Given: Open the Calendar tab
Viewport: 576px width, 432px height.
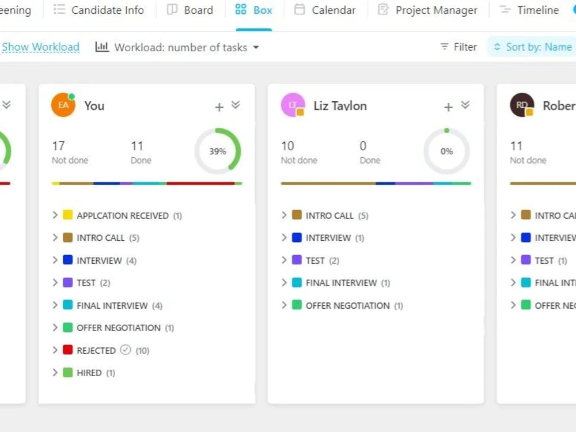Looking at the screenshot, I should [x=325, y=10].
